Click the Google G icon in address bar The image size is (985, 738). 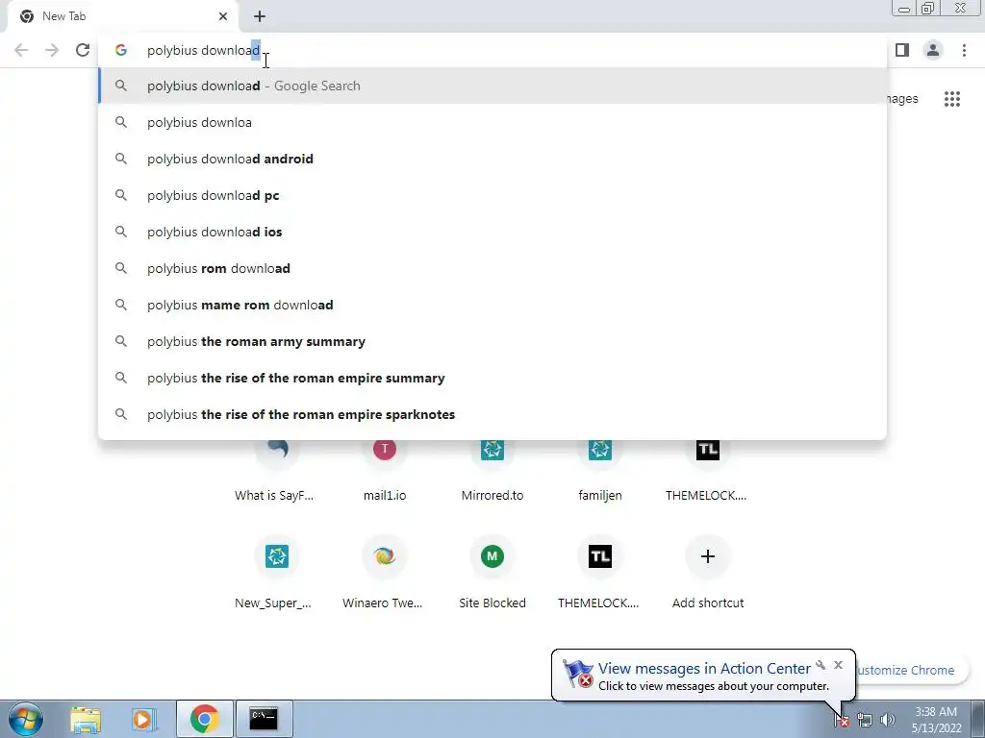click(121, 50)
